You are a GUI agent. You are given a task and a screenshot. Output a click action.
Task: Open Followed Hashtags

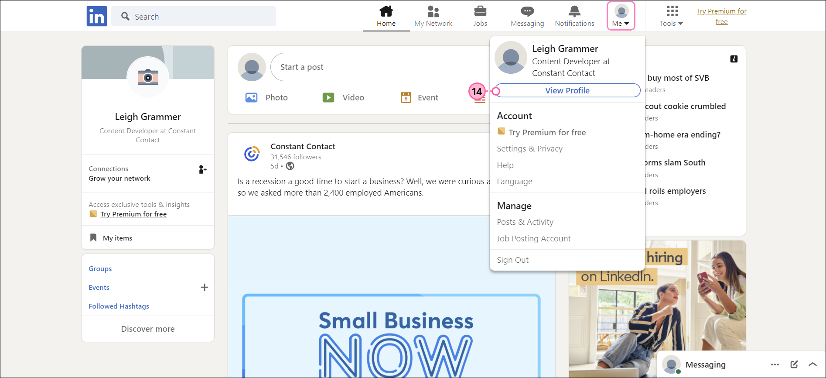(x=119, y=306)
